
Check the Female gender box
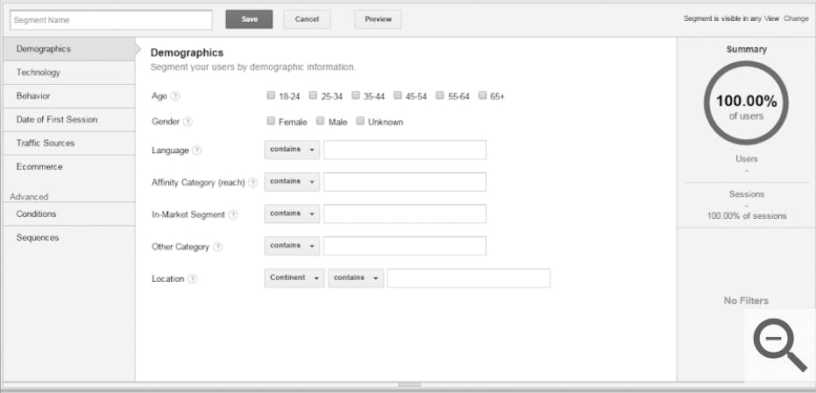click(x=271, y=121)
